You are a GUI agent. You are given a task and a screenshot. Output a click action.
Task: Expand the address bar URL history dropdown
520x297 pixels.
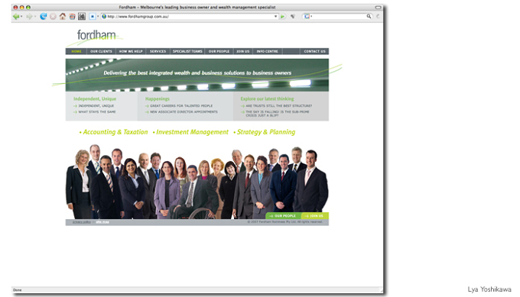tap(275, 16)
